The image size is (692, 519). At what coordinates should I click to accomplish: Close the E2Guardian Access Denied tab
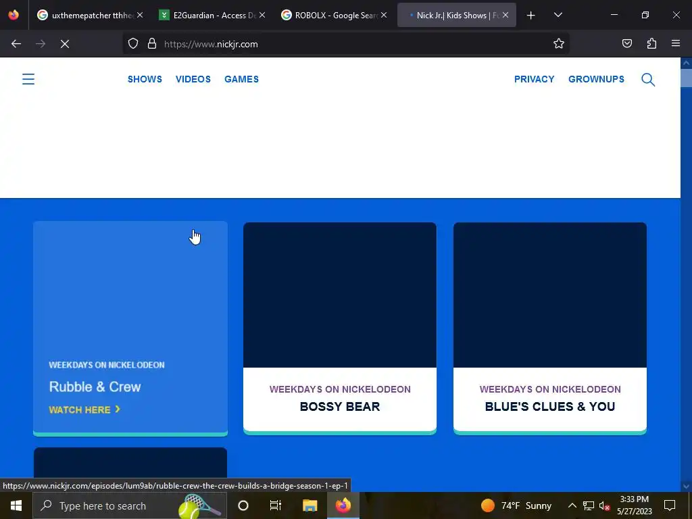[262, 15]
